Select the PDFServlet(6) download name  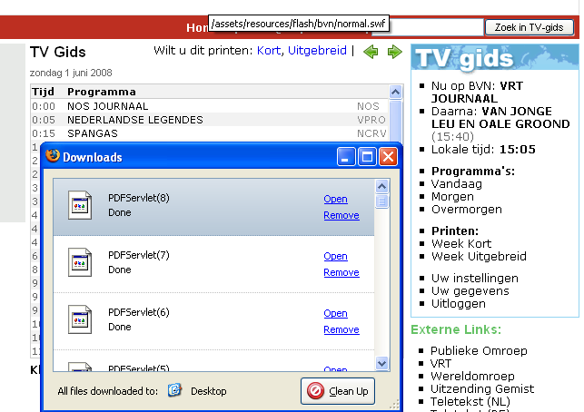(139, 312)
